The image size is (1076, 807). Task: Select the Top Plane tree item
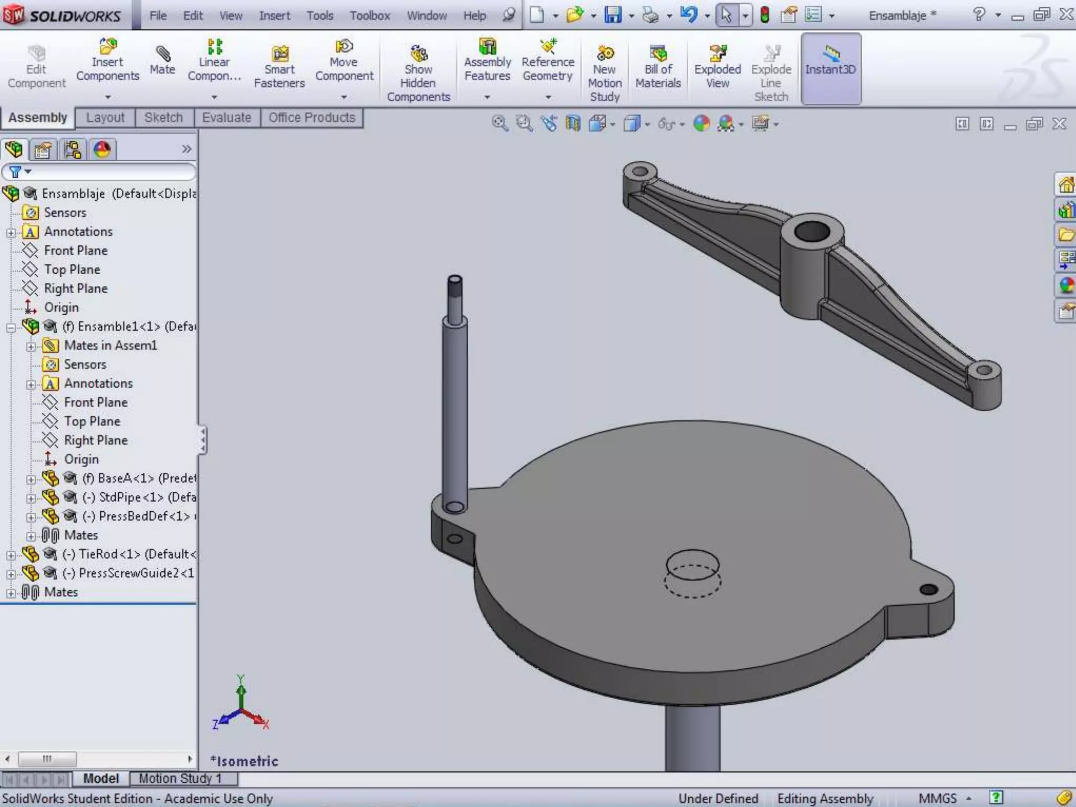(72, 270)
